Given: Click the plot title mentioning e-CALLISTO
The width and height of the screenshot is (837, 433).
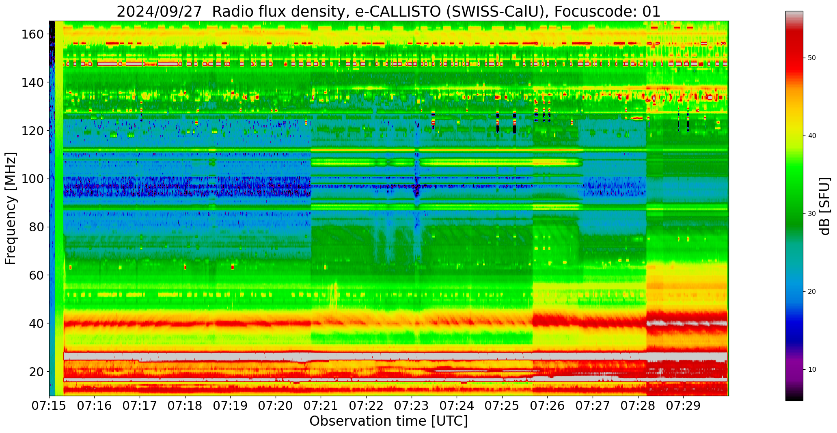Looking at the screenshot, I should point(388,11).
